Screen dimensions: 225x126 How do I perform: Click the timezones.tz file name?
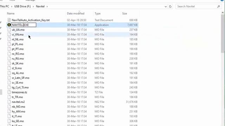pyautogui.click(x=19, y=92)
